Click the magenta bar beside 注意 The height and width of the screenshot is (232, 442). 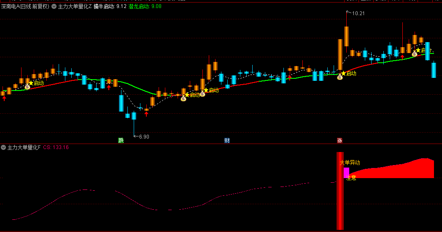click(x=346, y=173)
